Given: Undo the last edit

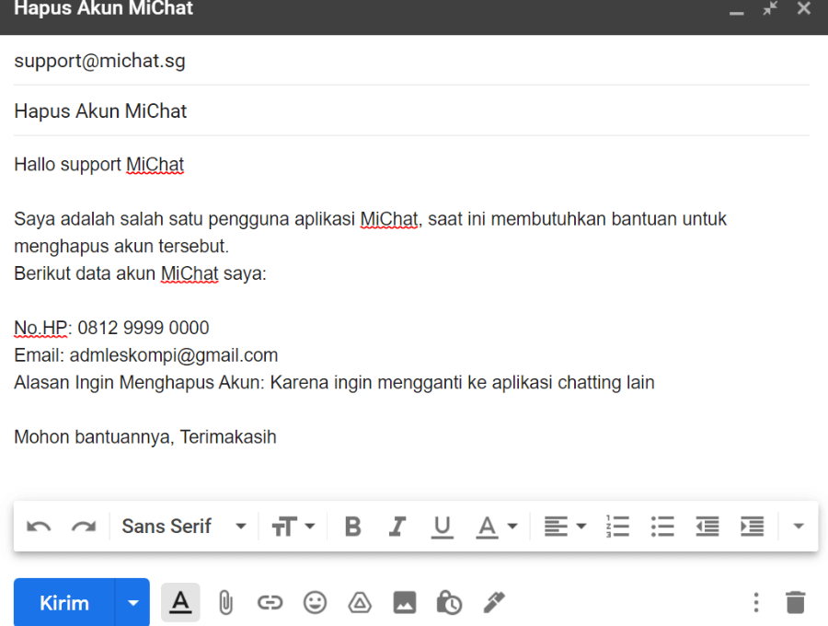Looking at the screenshot, I should tap(39, 527).
